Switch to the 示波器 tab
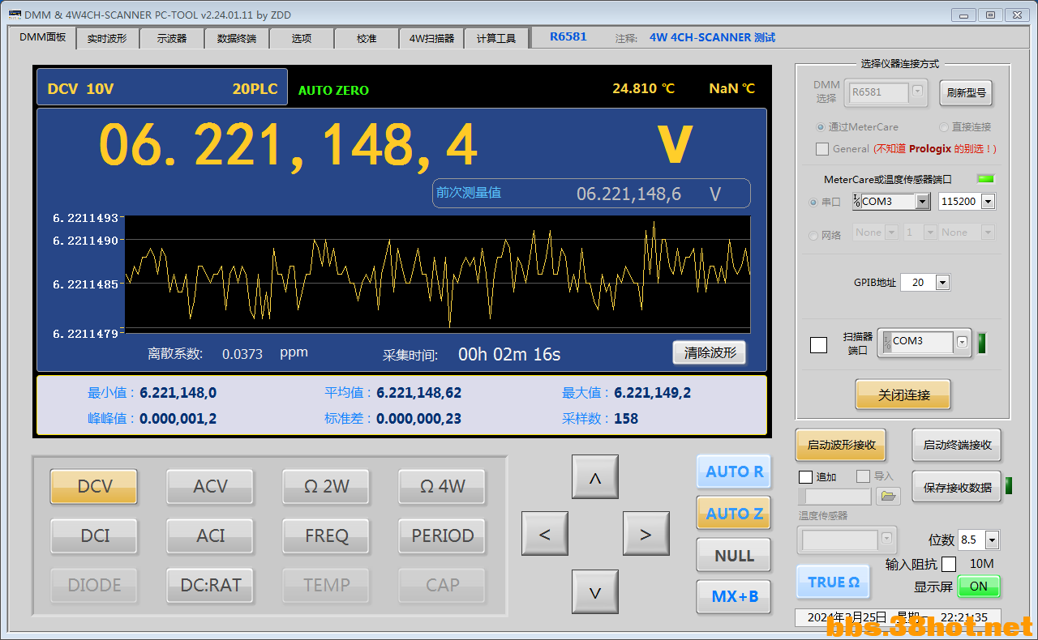 tap(172, 38)
